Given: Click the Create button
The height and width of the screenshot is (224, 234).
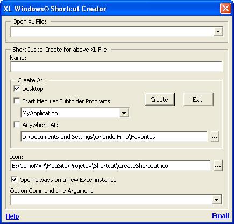Looking at the screenshot, I should [160, 100].
